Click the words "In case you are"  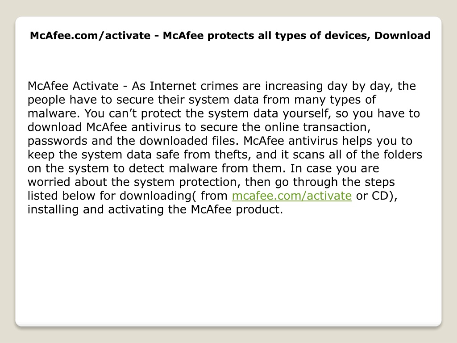[x=335, y=168]
